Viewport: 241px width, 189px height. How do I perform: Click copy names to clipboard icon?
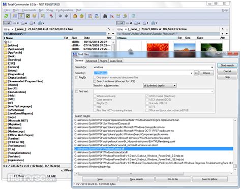(125, 16)
